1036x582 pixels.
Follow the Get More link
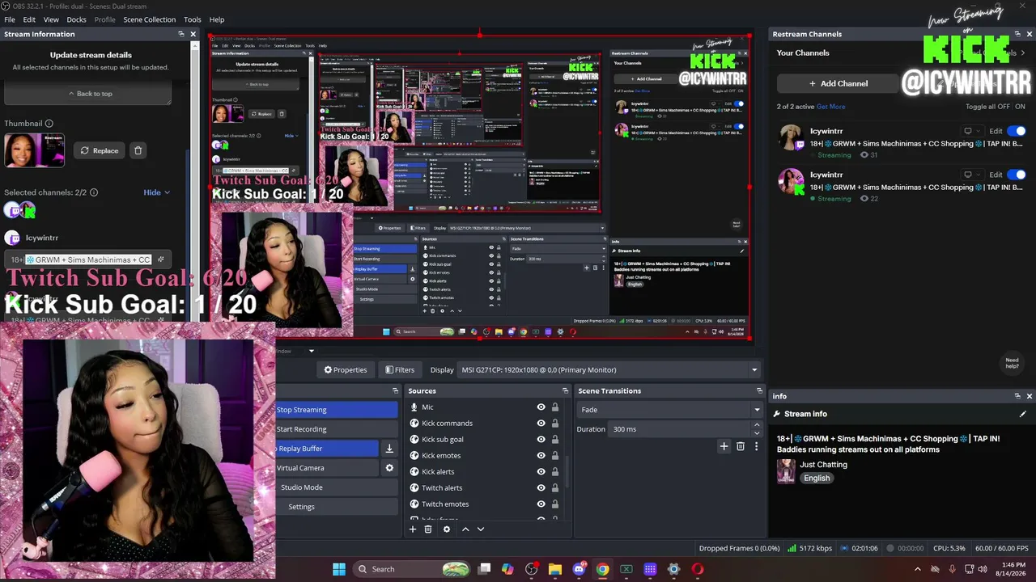830,107
